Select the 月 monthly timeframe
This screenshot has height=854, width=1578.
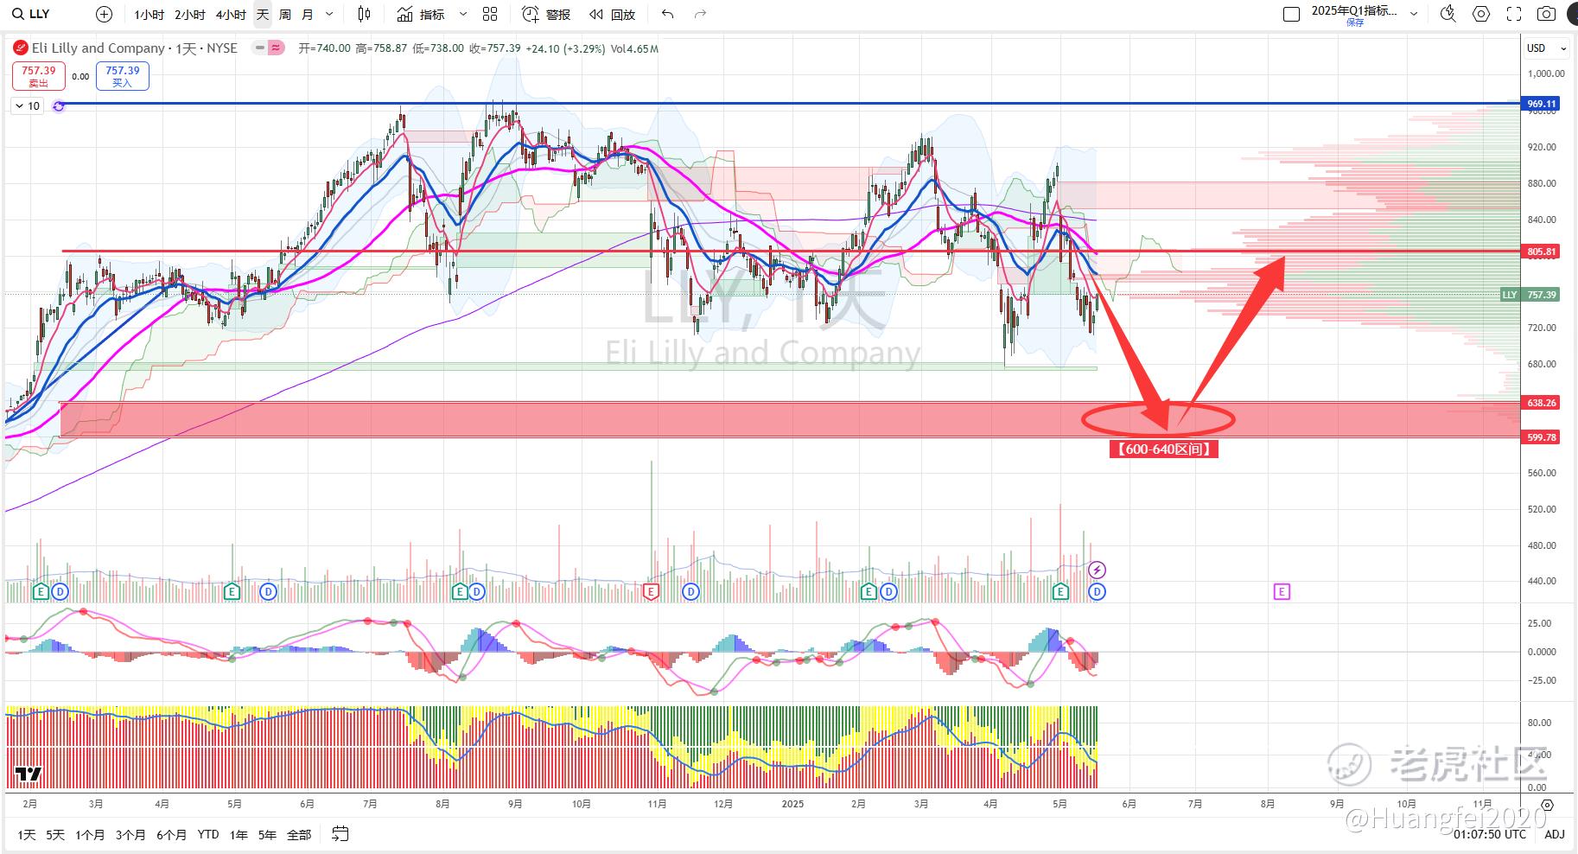pos(308,15)
